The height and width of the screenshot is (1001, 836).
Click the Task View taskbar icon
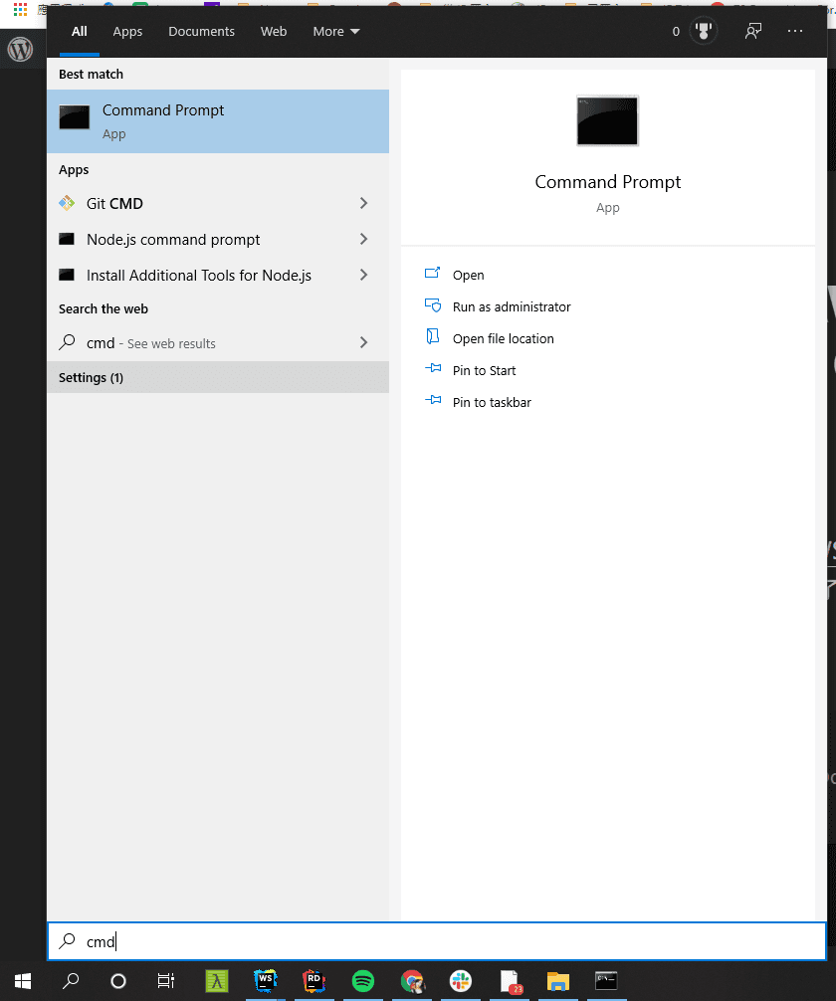(x=166, y=981)
